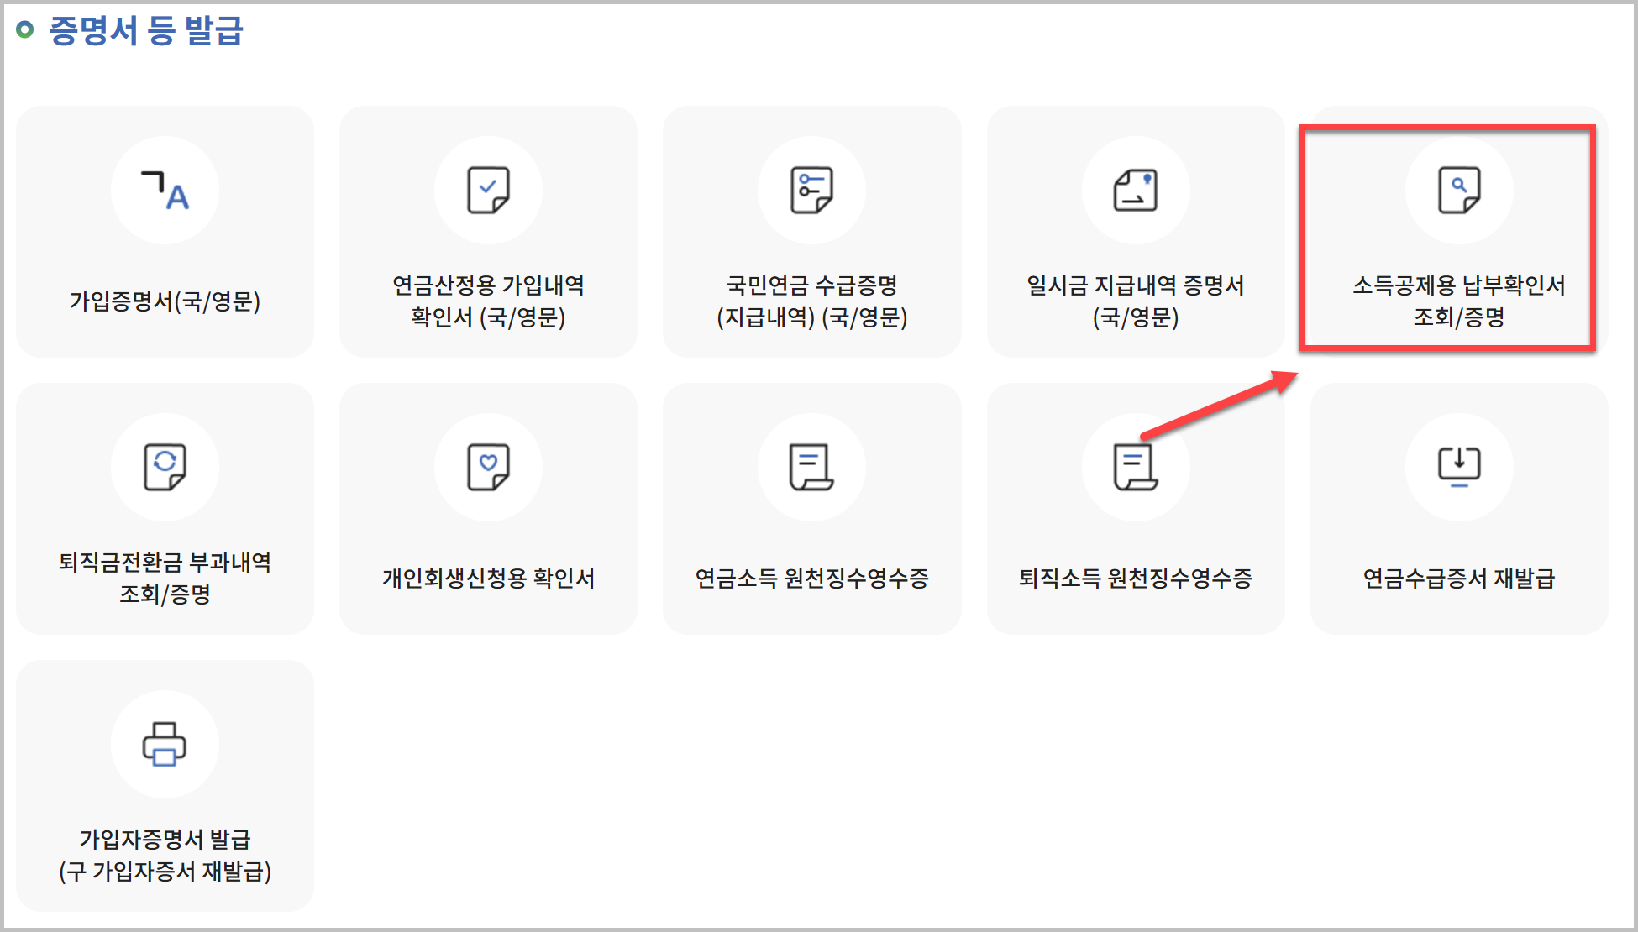Click the 증명서 등 발급 section heading
This screenshot has width=1638, height=932.
point(145,31)
